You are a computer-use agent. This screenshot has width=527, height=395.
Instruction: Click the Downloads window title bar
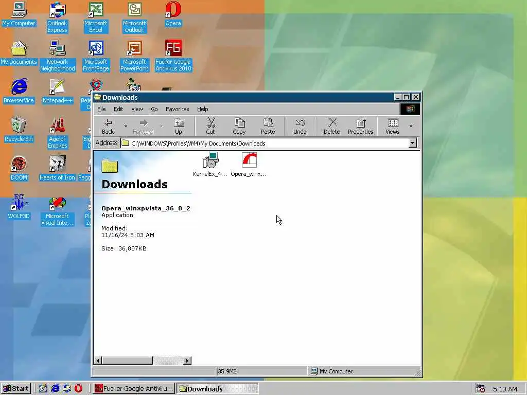pos(243,97)
